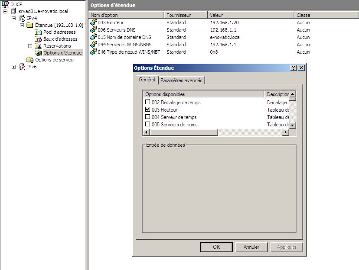Click the value 192.168.1.20

pos(225,22)
